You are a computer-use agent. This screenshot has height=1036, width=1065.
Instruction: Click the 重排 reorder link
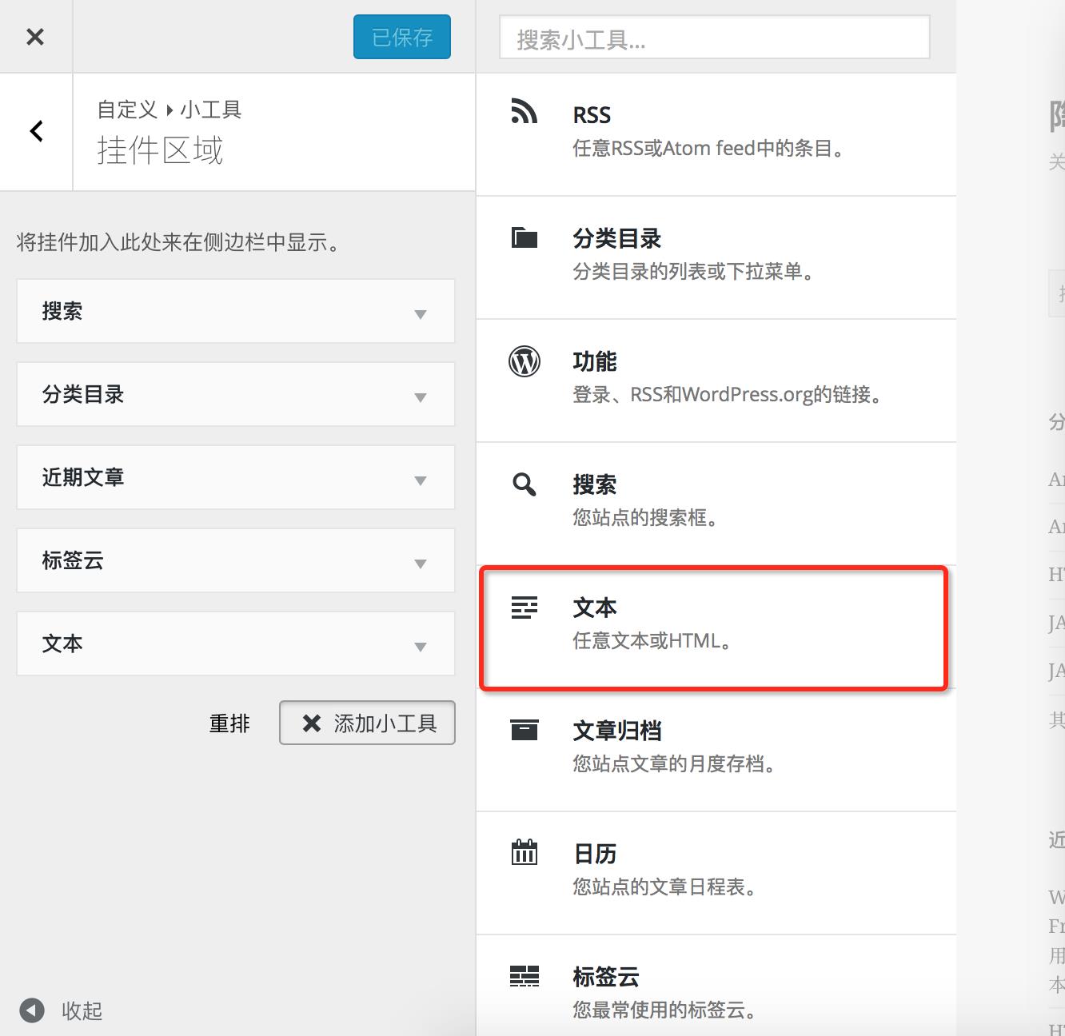coord(229,723)
